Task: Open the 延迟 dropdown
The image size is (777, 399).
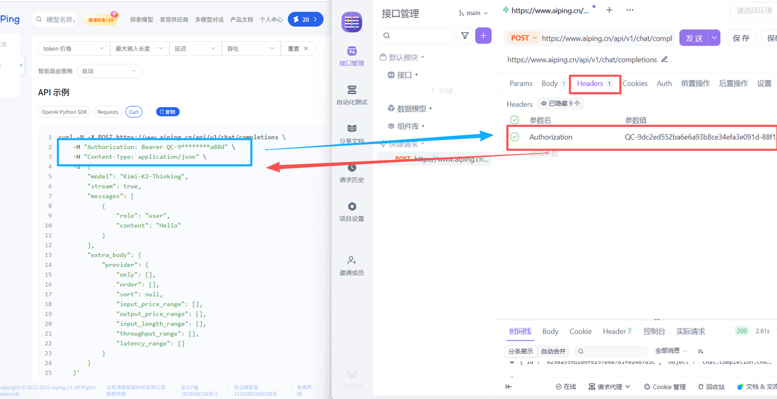Action: [195, 49]
